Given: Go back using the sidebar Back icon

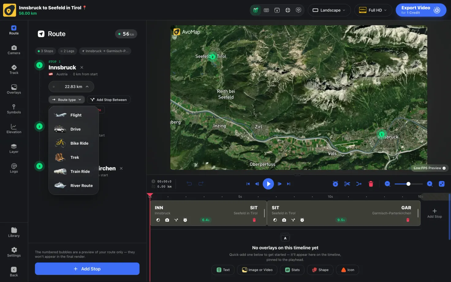Looking at the screenshot, I should point(14,272).
